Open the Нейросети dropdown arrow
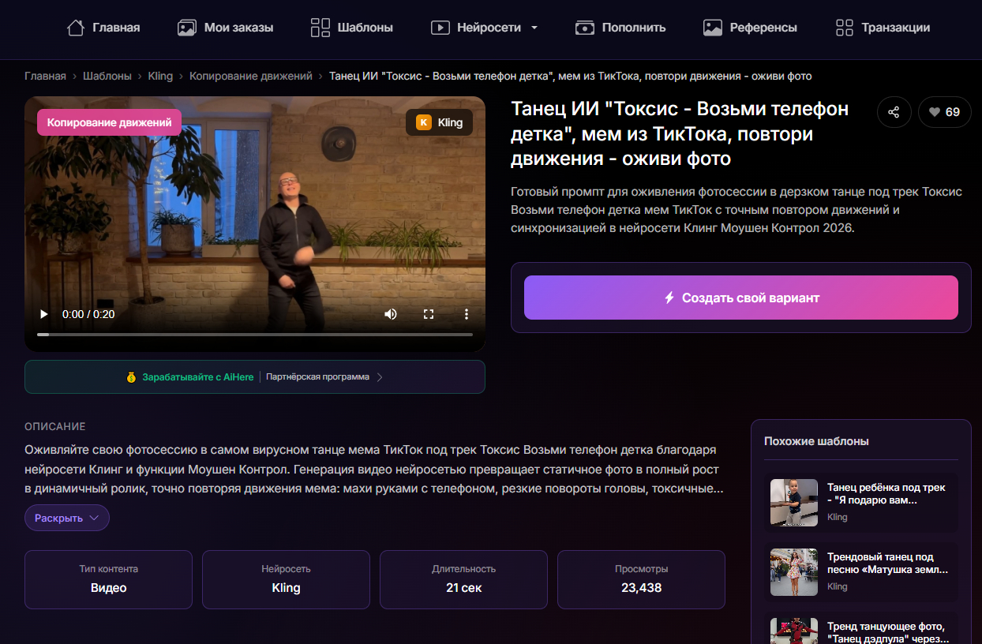The image size is (982, 644). pyautogui.click(x=534, y=28)
